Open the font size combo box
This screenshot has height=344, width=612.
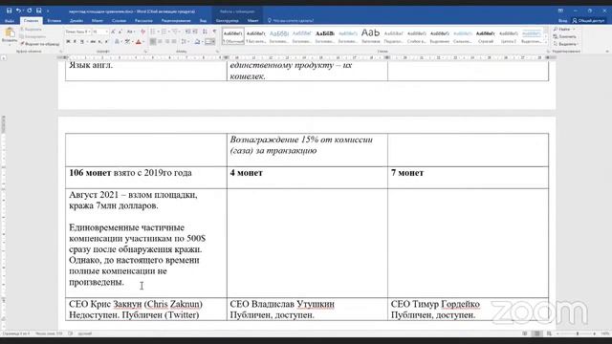pyautogui.click(x=99, y=32)
